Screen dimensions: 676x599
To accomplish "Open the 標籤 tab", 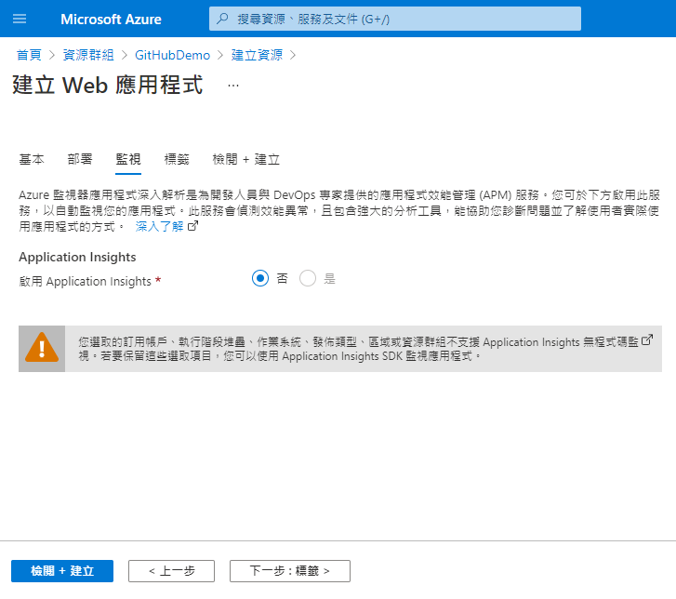I will click(177, 159).
